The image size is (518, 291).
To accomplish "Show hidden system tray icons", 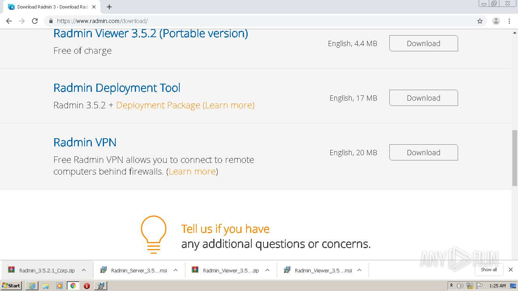I will [x=451, y=286].
